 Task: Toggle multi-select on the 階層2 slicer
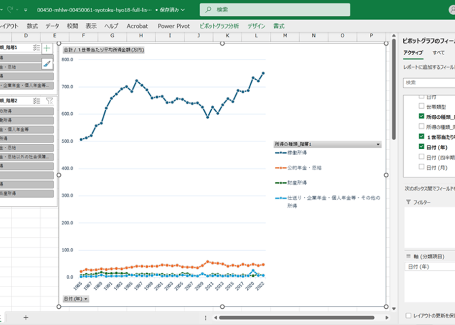pyautogui.click(x=36, y=100)
